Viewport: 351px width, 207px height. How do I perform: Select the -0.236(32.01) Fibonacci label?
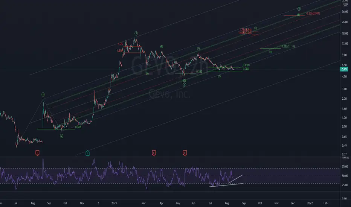tap(313, 14)
